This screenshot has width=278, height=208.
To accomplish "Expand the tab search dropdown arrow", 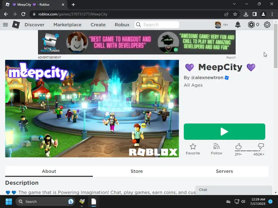I will point(234,4).
